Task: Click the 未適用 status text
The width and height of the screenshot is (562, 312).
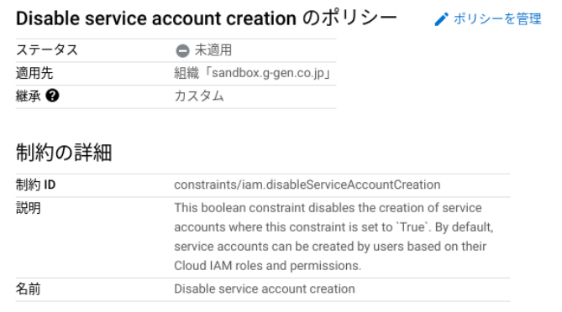Action: [x=213, y=50]
